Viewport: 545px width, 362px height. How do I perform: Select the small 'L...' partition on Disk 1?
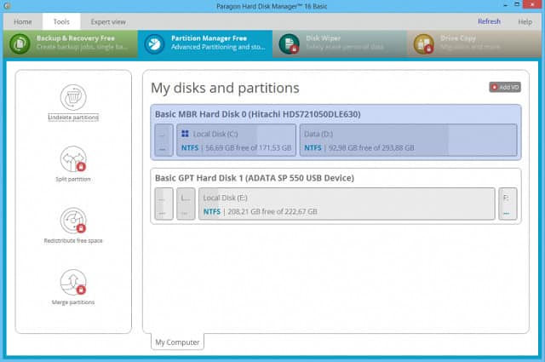186,204
